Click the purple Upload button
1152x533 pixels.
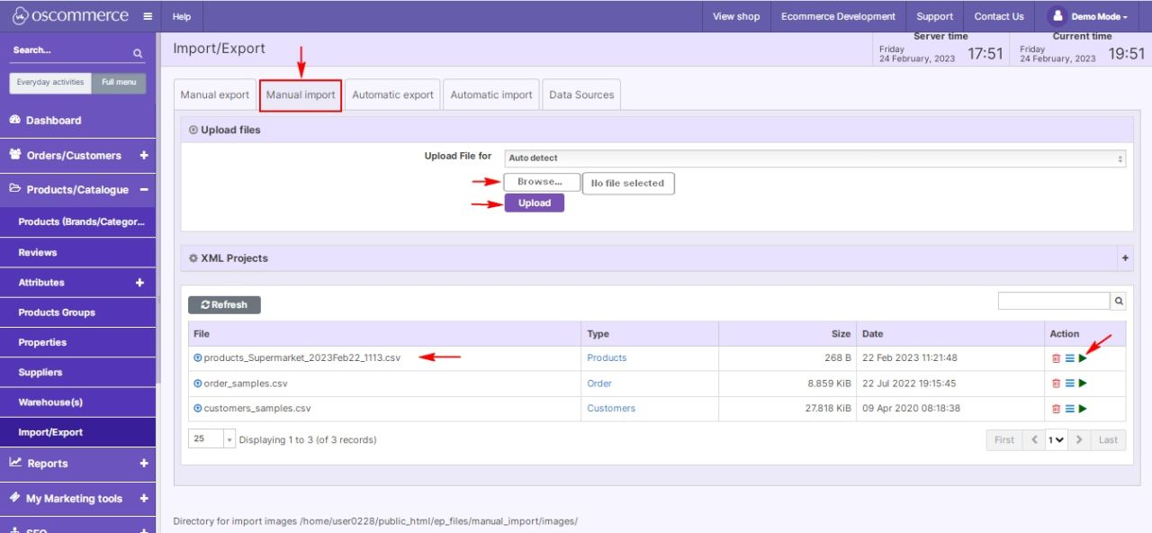click(x=535, y=203)
